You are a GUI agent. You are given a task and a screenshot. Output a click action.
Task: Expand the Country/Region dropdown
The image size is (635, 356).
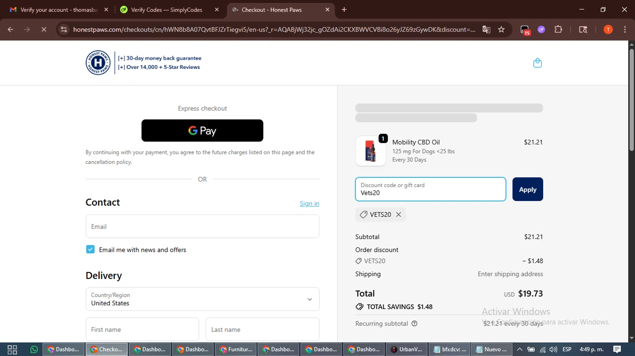point(202,299)
